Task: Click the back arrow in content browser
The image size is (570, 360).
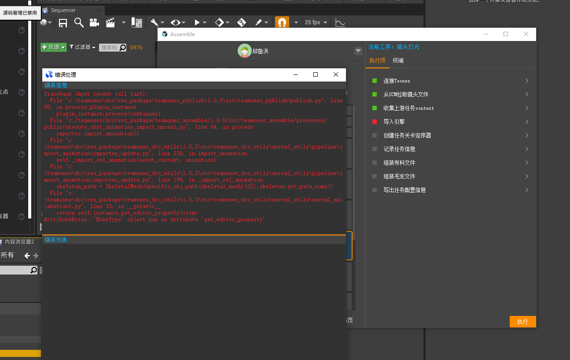Action: coord(27,256)
